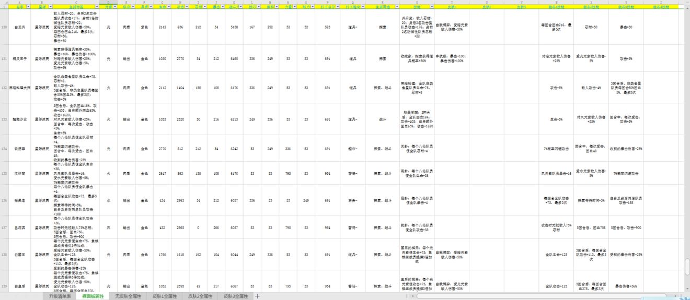Viewport: 690px width, 300px height.
Task: Open the filter dropdown in column S header
Action: 431,8
